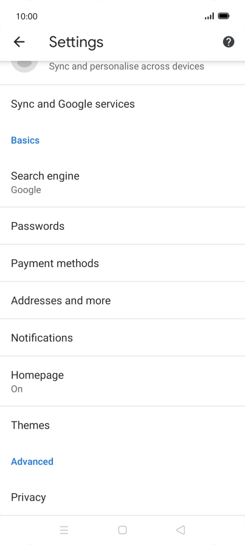Open Notifications settings

click(122, 338)
